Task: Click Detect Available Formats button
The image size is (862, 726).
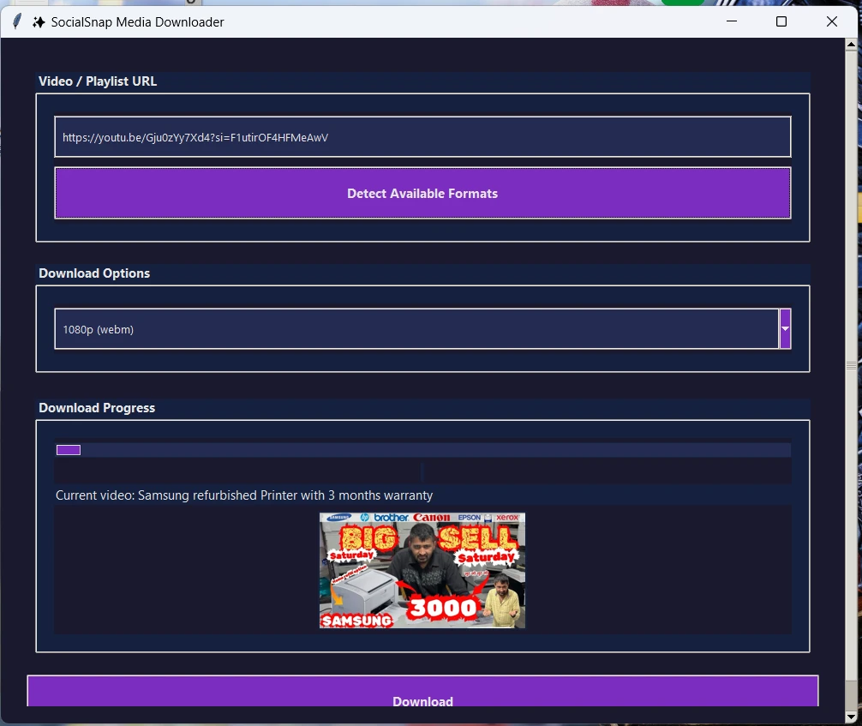Action: coord(422,193)
